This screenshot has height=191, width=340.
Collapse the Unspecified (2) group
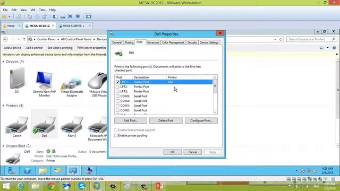[4, 146]
